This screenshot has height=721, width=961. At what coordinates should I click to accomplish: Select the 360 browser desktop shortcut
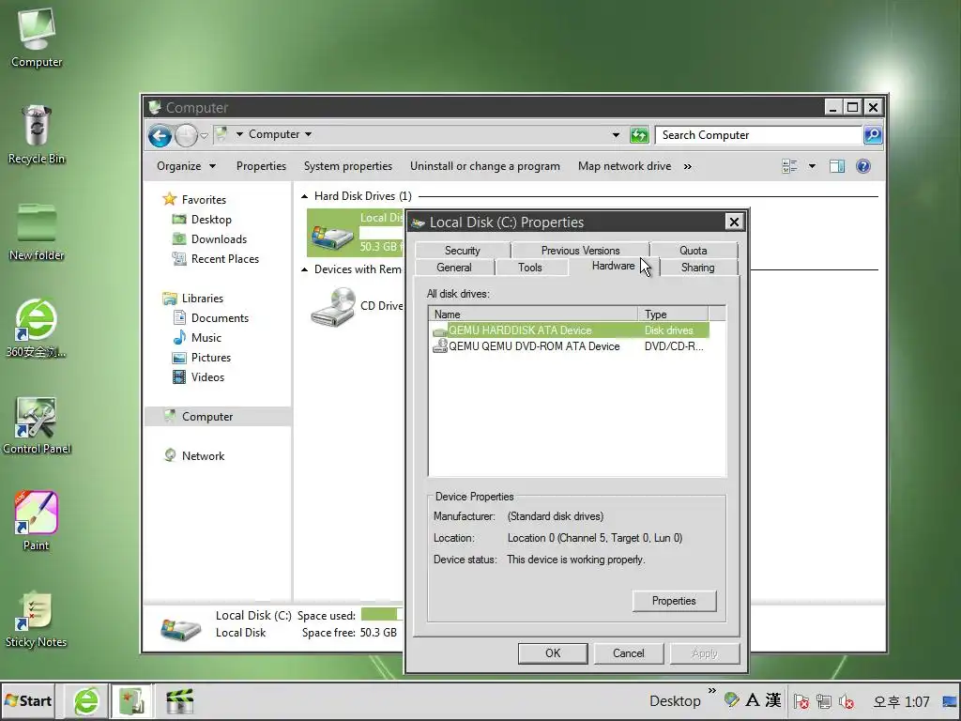click(x=37, y=328)
